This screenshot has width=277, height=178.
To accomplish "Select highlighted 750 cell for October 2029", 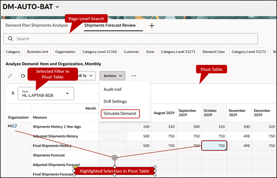I will click(214, 146).
